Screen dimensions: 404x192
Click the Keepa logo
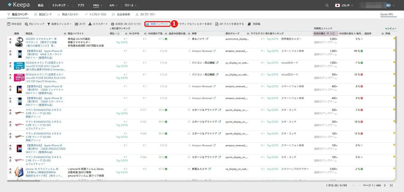pyautogui.click(x=19, y=5)
